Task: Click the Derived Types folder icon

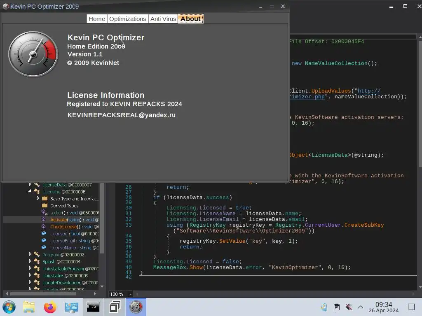Action: 45,206
